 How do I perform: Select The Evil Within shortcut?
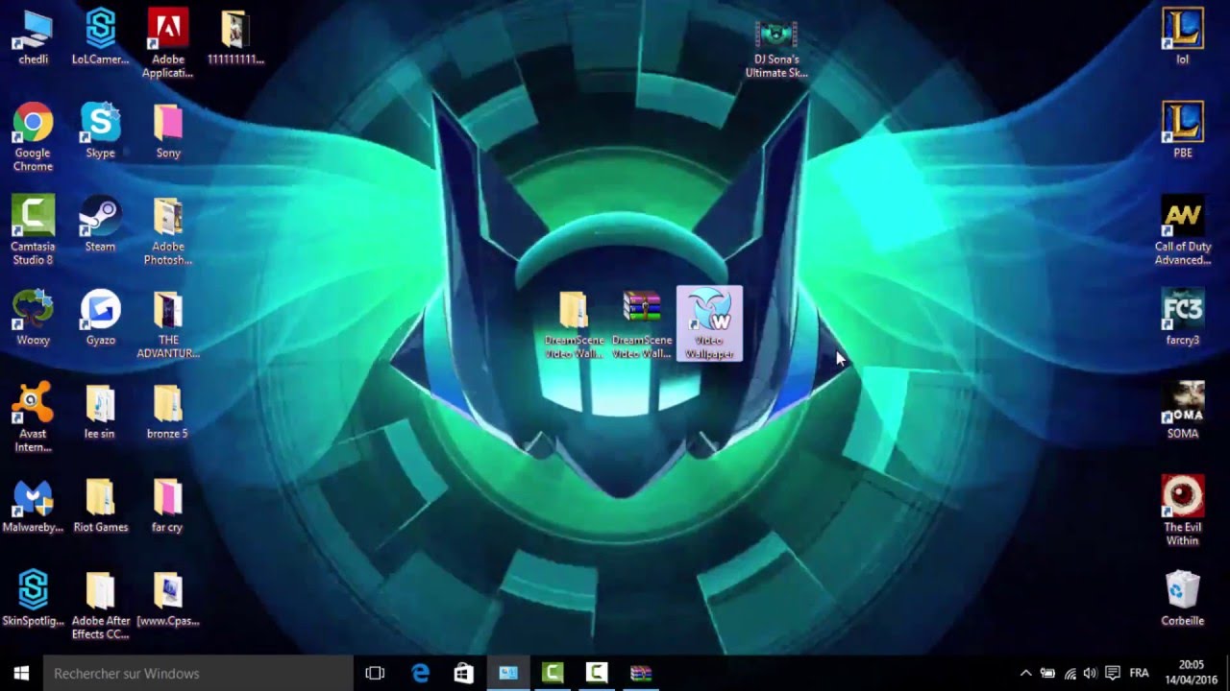(1183, 512)
